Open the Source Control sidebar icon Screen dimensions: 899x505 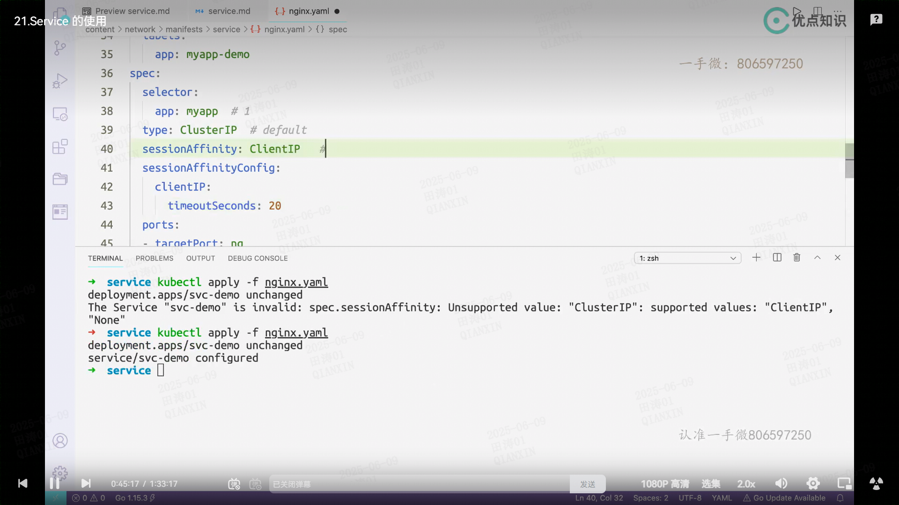point(60,48)
